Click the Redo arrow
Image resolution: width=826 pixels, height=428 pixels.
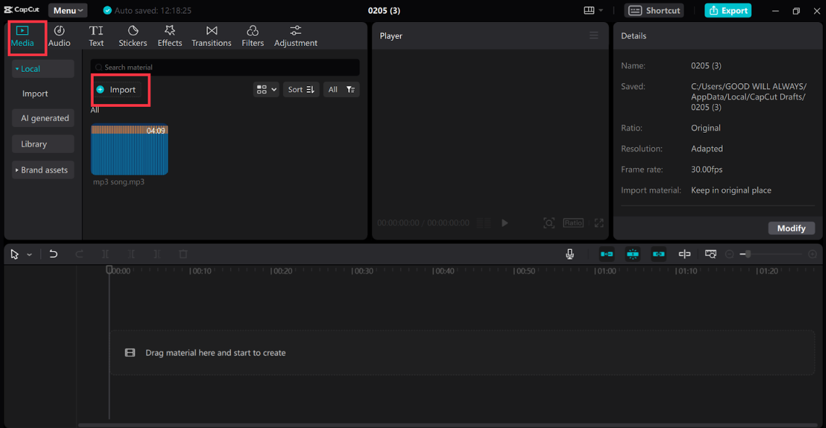pos(79,254)
